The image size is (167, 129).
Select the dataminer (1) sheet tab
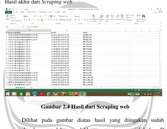[21, 87]
